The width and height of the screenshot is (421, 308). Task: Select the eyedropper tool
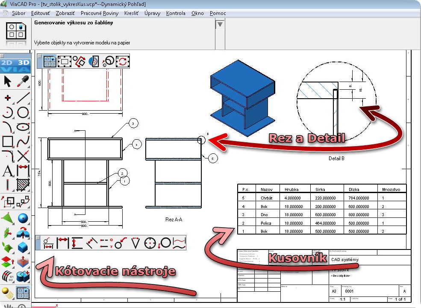tap(23, 81)
